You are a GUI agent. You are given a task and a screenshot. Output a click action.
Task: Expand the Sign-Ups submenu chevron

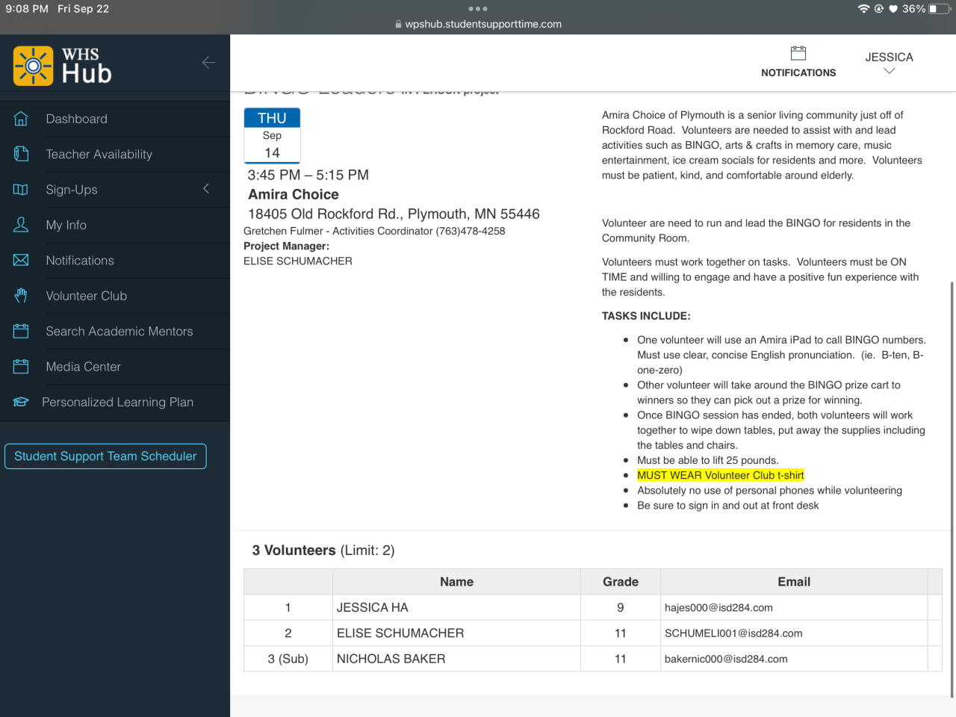point(206,189)
